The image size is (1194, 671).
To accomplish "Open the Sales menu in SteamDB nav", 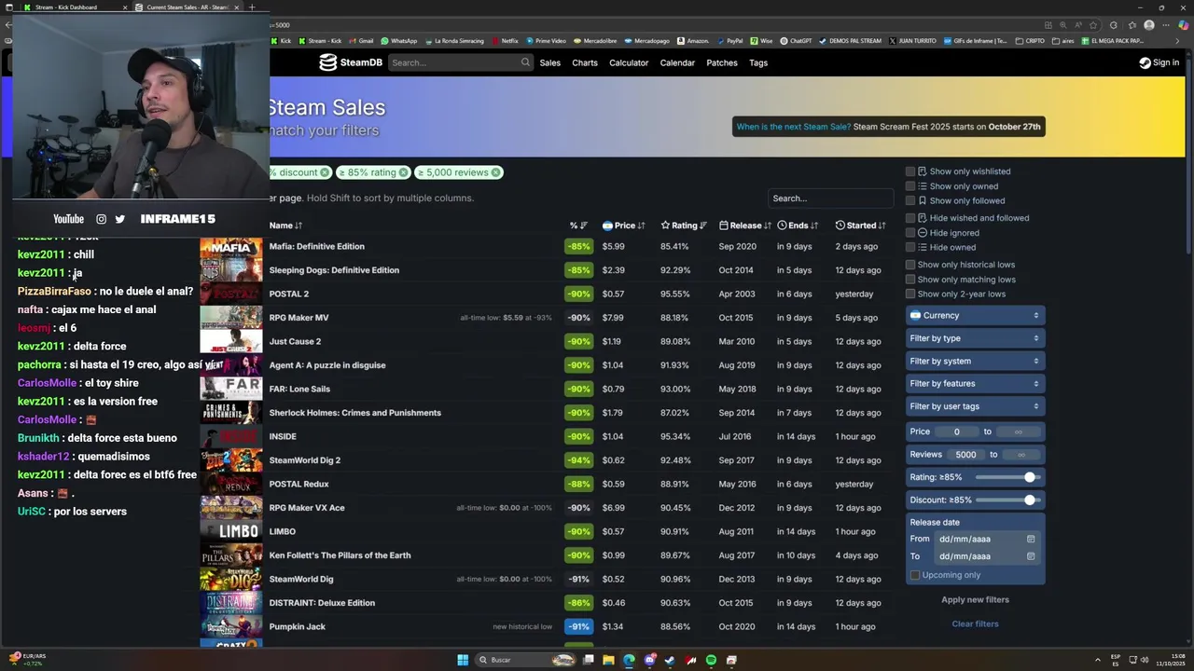I will pyautogui.click(x=550, y=62).
